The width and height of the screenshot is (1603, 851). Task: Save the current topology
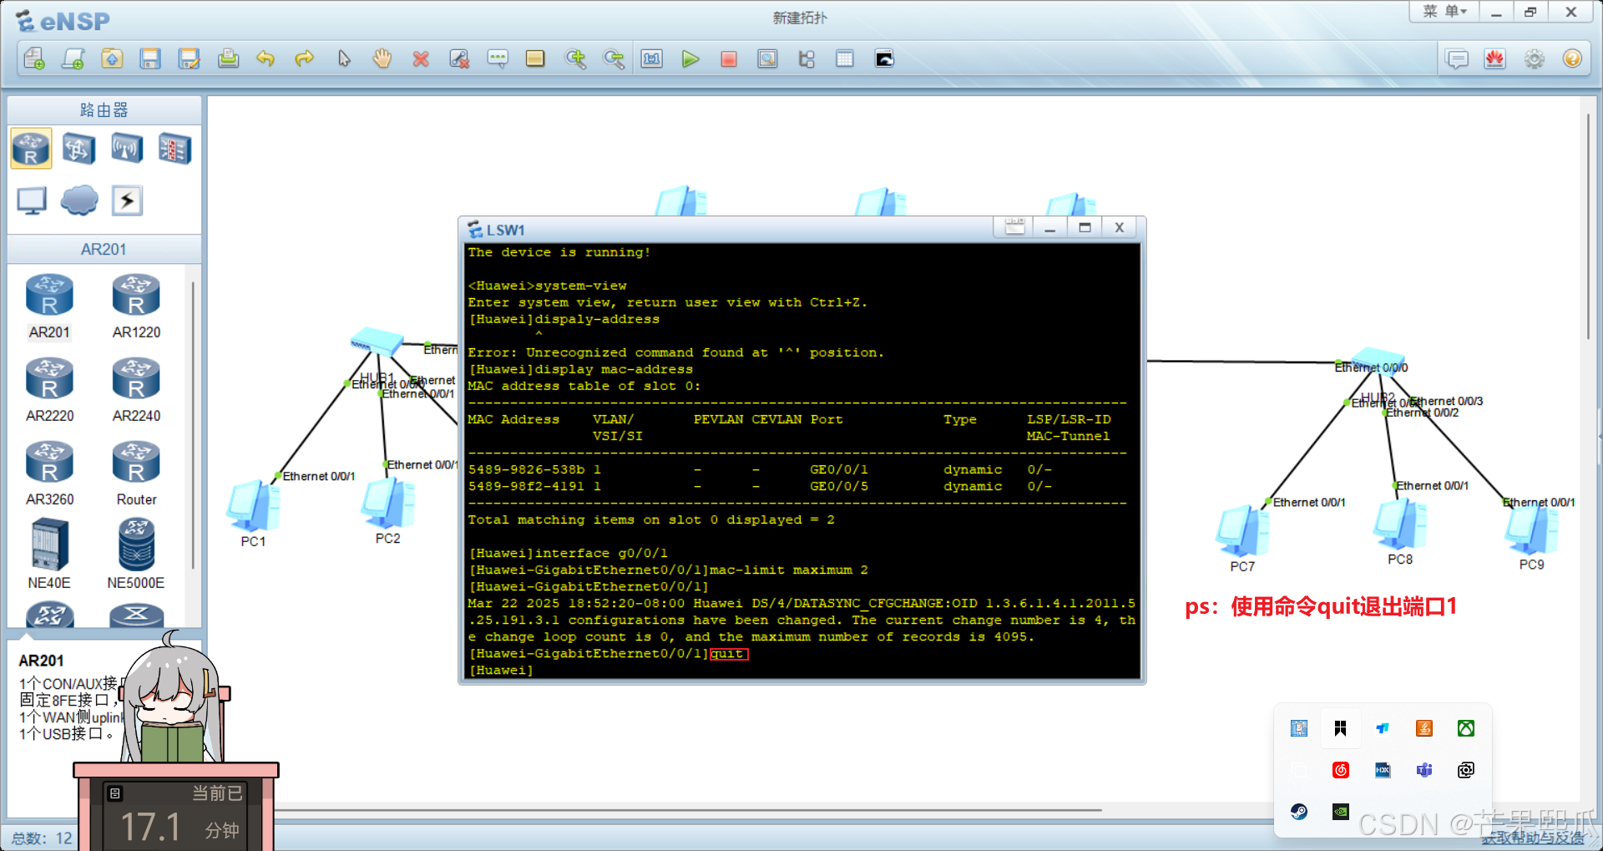150,58
